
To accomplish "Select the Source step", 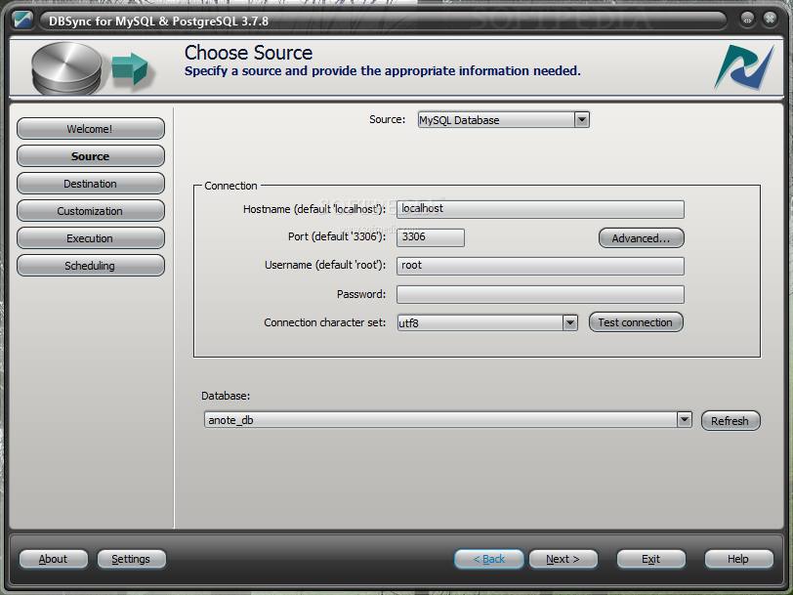I will [91, 156].
